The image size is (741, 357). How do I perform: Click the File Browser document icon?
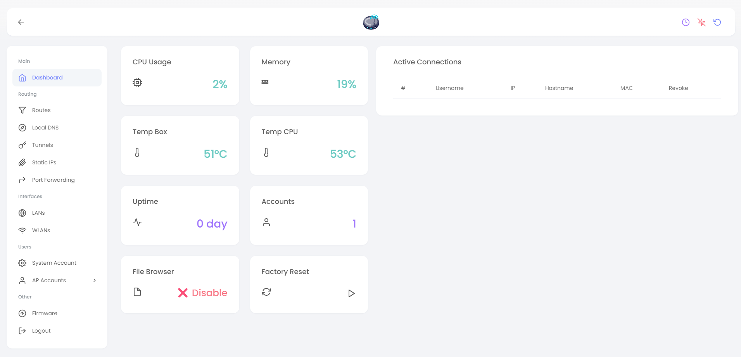(x=137, y=292)
